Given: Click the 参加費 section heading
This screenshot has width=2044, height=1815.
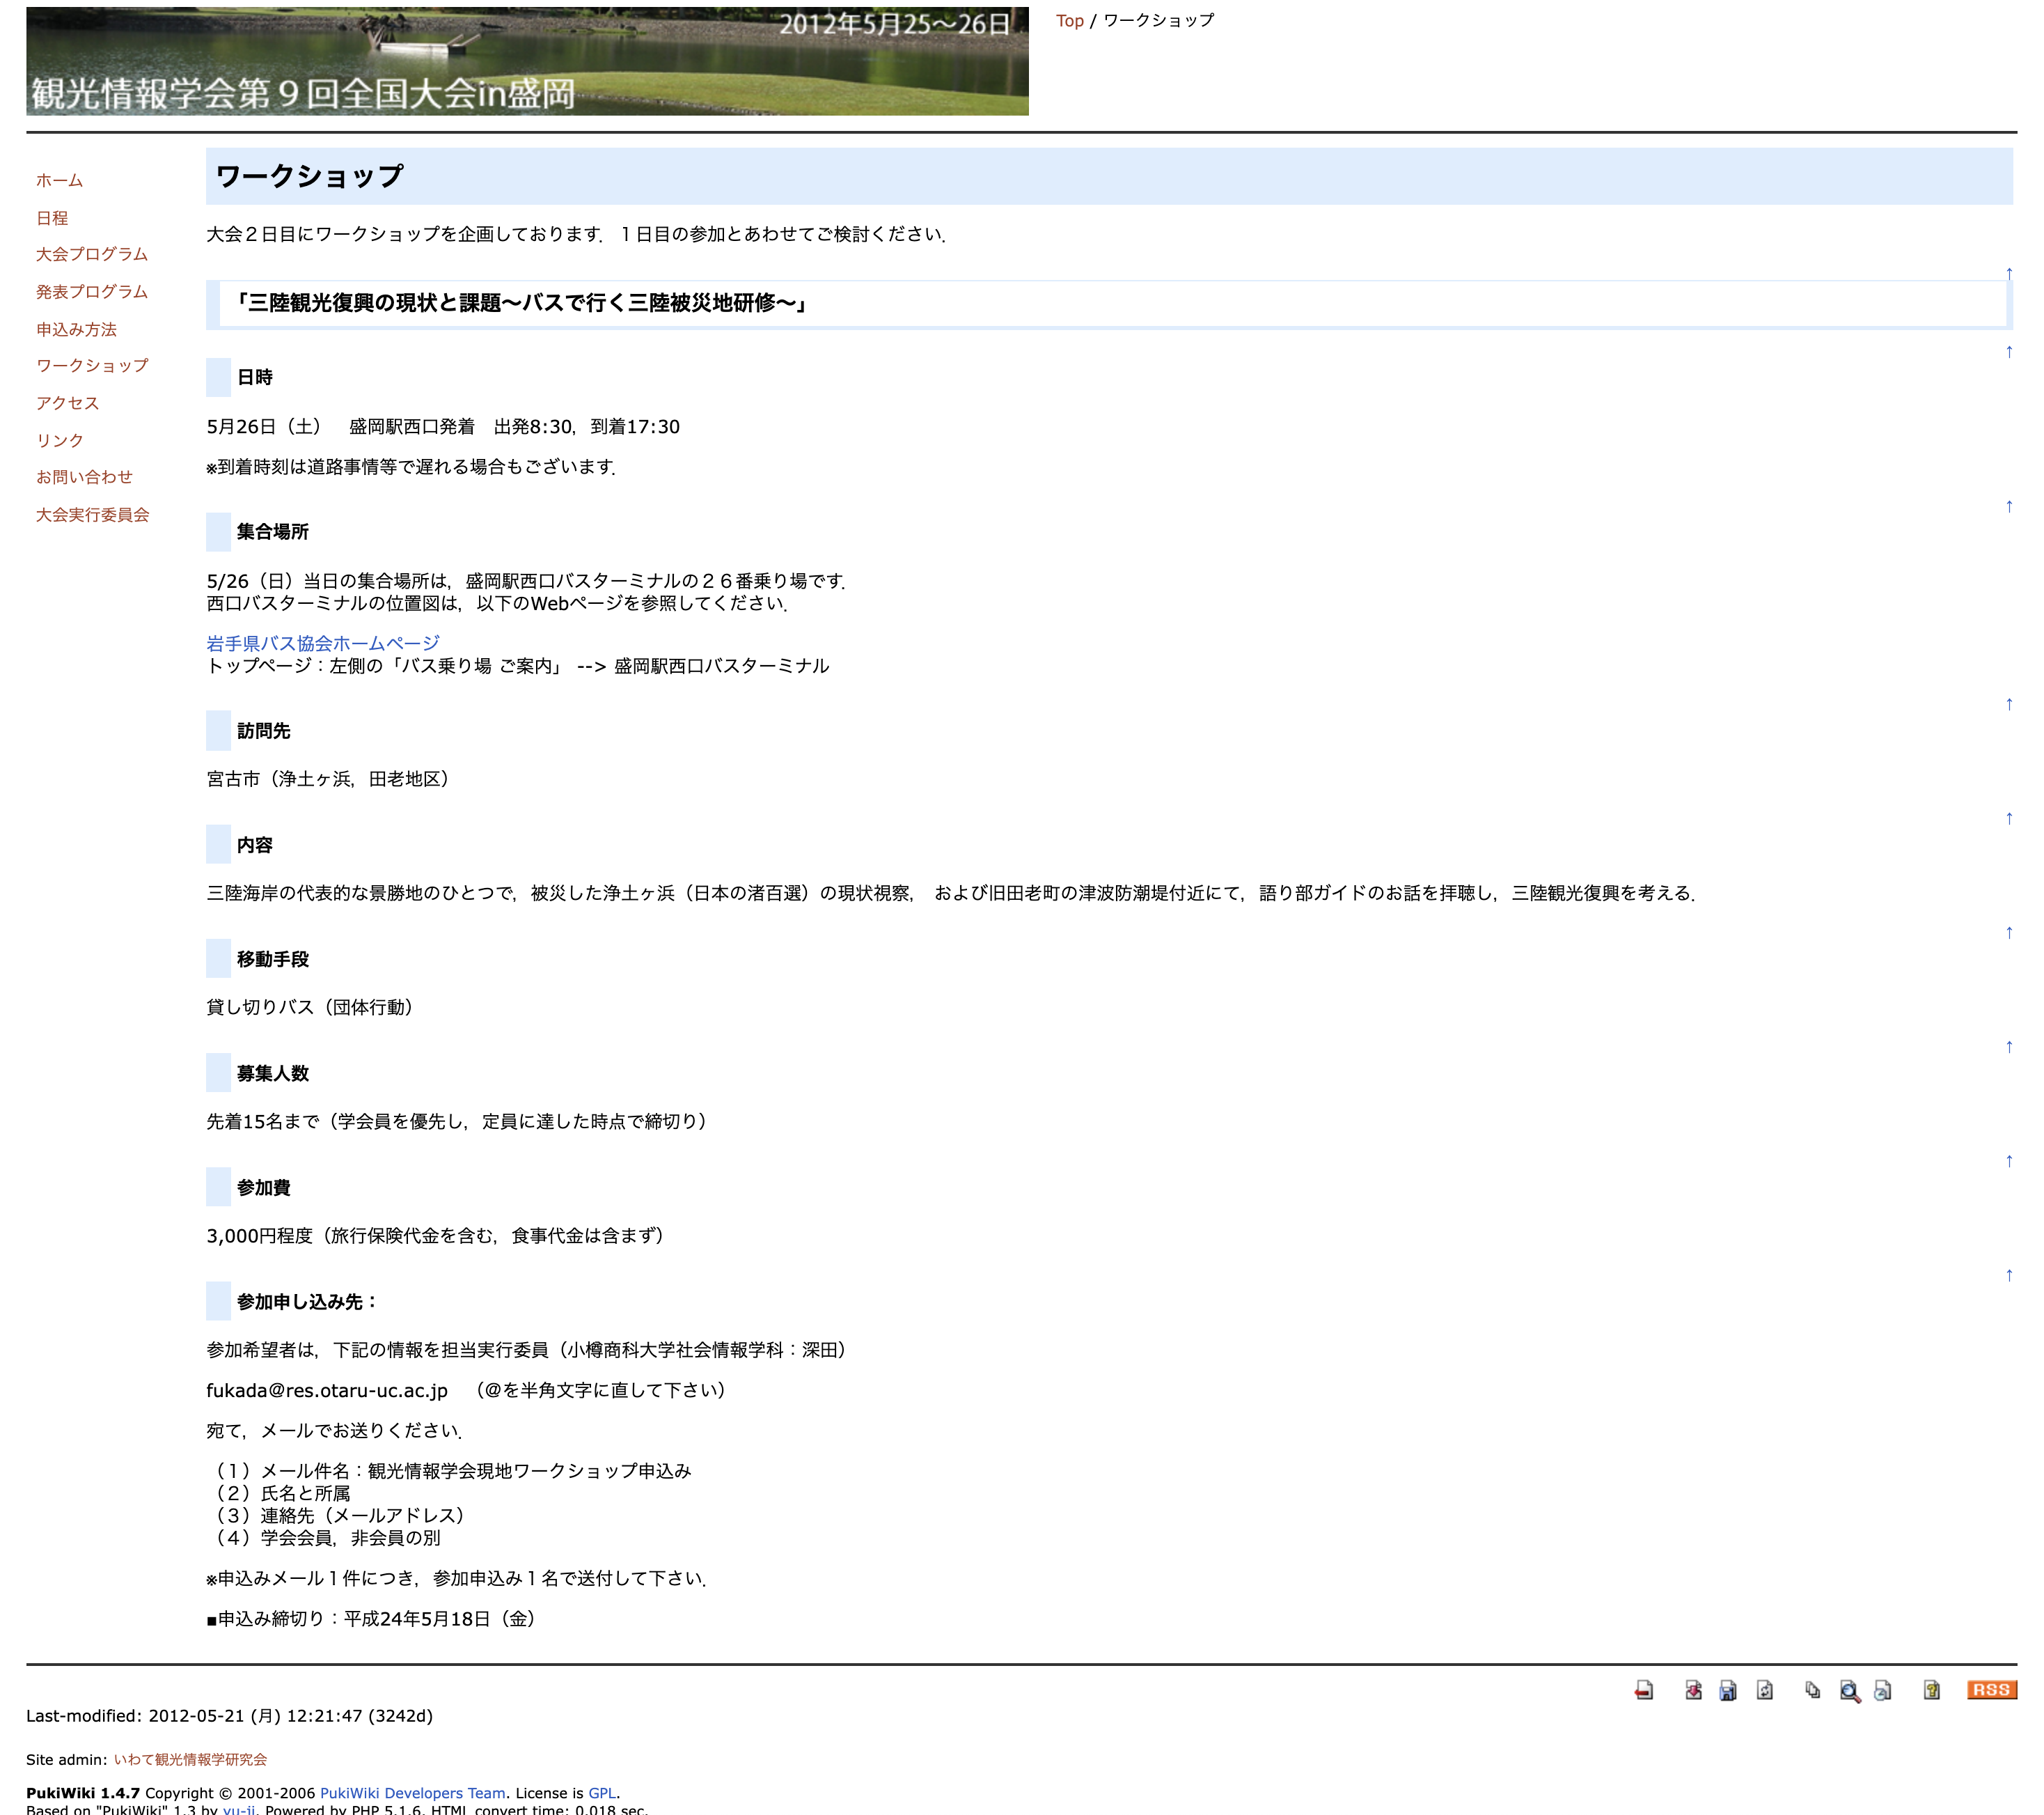Looking at the screenshot, I should tap(263, 1187).
